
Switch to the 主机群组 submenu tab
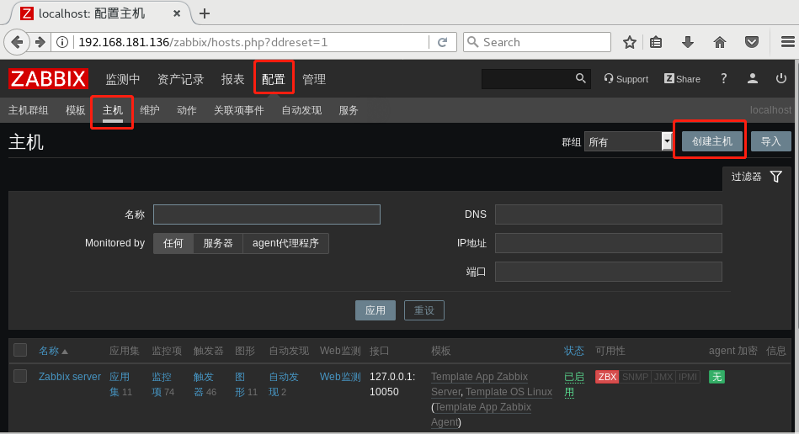[x=28, y=110]
